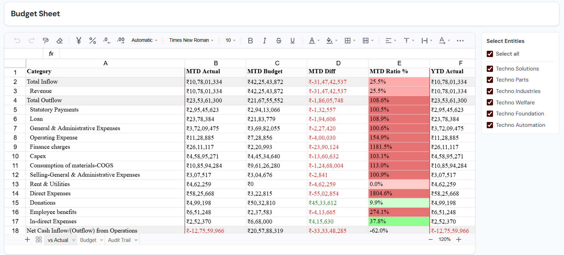The width and height of the screenshot is (564, 255).
Task: Toggle Techno Parts entity checkbox
Action: tap(490, 80)
